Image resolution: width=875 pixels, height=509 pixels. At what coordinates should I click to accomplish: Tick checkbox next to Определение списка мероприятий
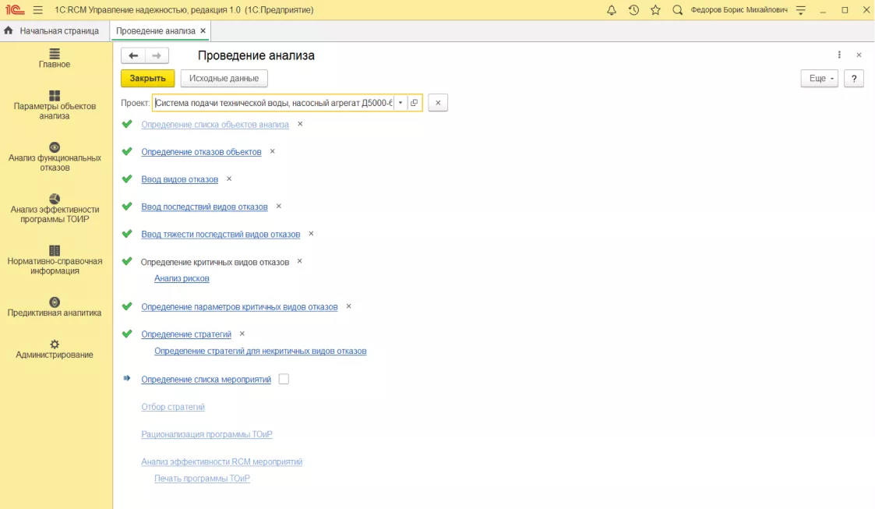(284, 379)
